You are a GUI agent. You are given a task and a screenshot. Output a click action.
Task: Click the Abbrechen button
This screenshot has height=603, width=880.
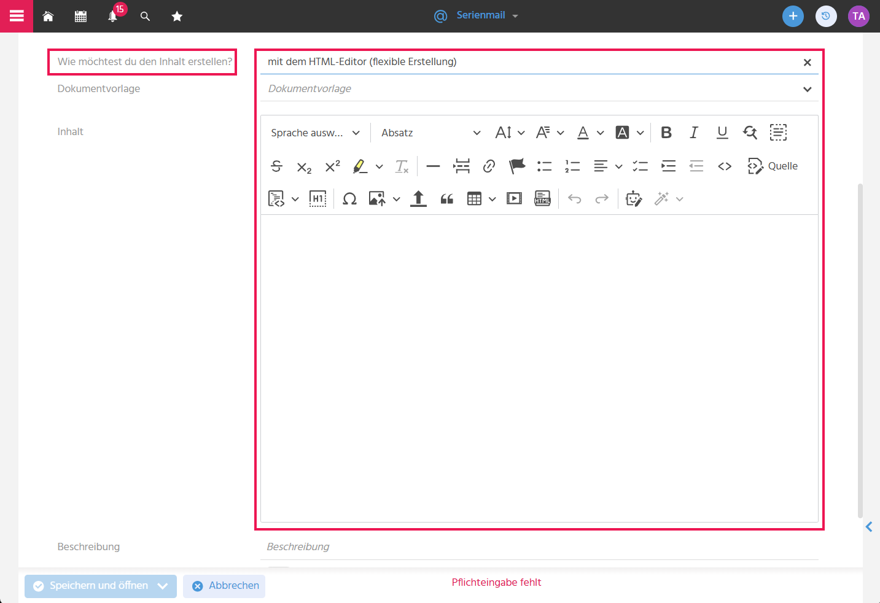click(224, 586)
